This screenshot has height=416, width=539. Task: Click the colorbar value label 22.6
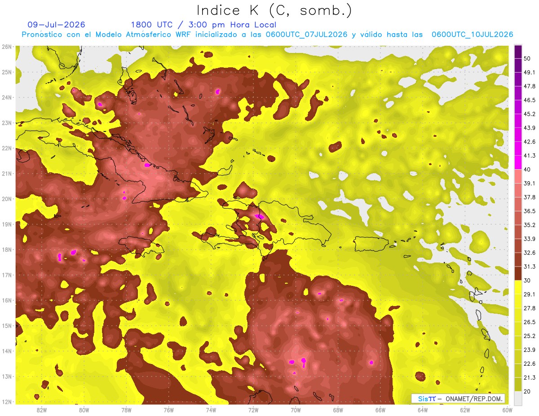(x=529, y=363)
